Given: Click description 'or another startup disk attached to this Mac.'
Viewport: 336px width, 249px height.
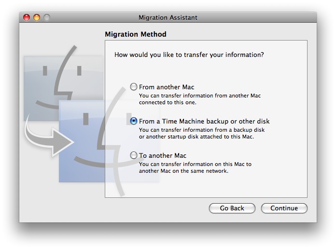Looking at the screenshot, I should coord(196,137).
